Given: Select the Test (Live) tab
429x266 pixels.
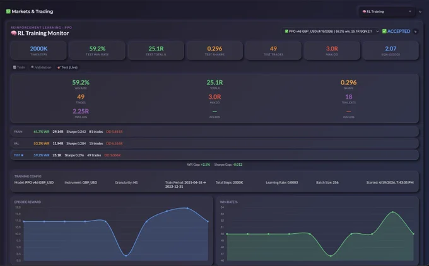Looking at the screenshot, I should pos(68,67).
